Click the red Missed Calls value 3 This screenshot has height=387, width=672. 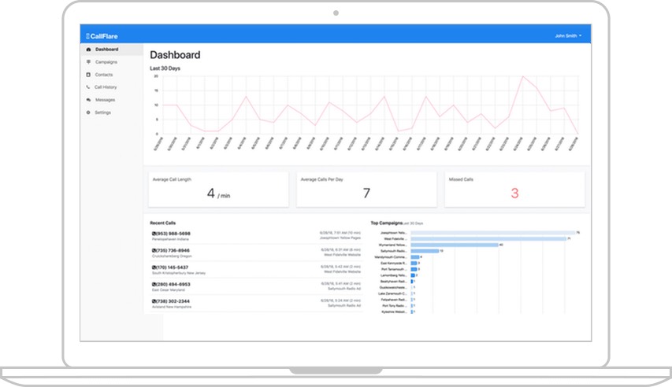pos(514,193)
